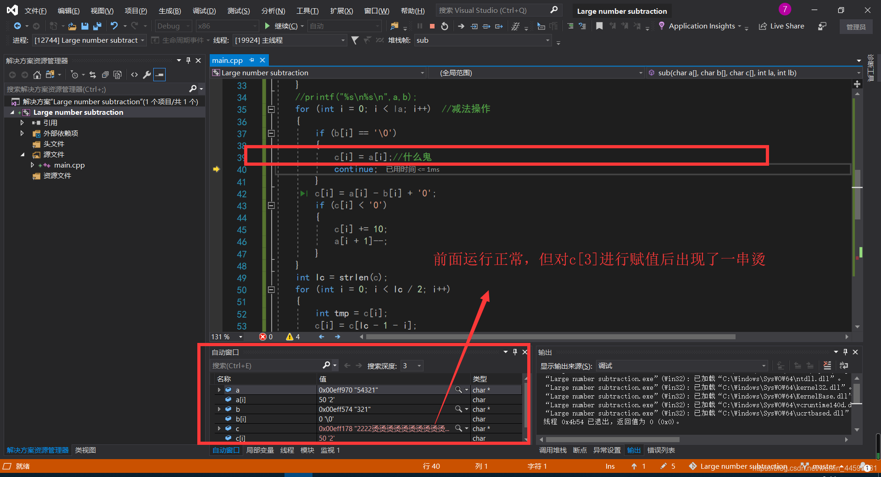
Task: Open the x86 platform dropdown
Action: click(227, 26)
